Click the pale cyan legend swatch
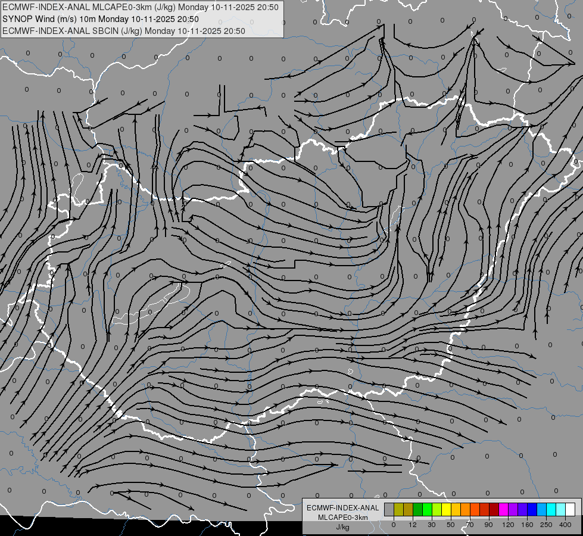 pyautogui.click(x=561, y=509)
